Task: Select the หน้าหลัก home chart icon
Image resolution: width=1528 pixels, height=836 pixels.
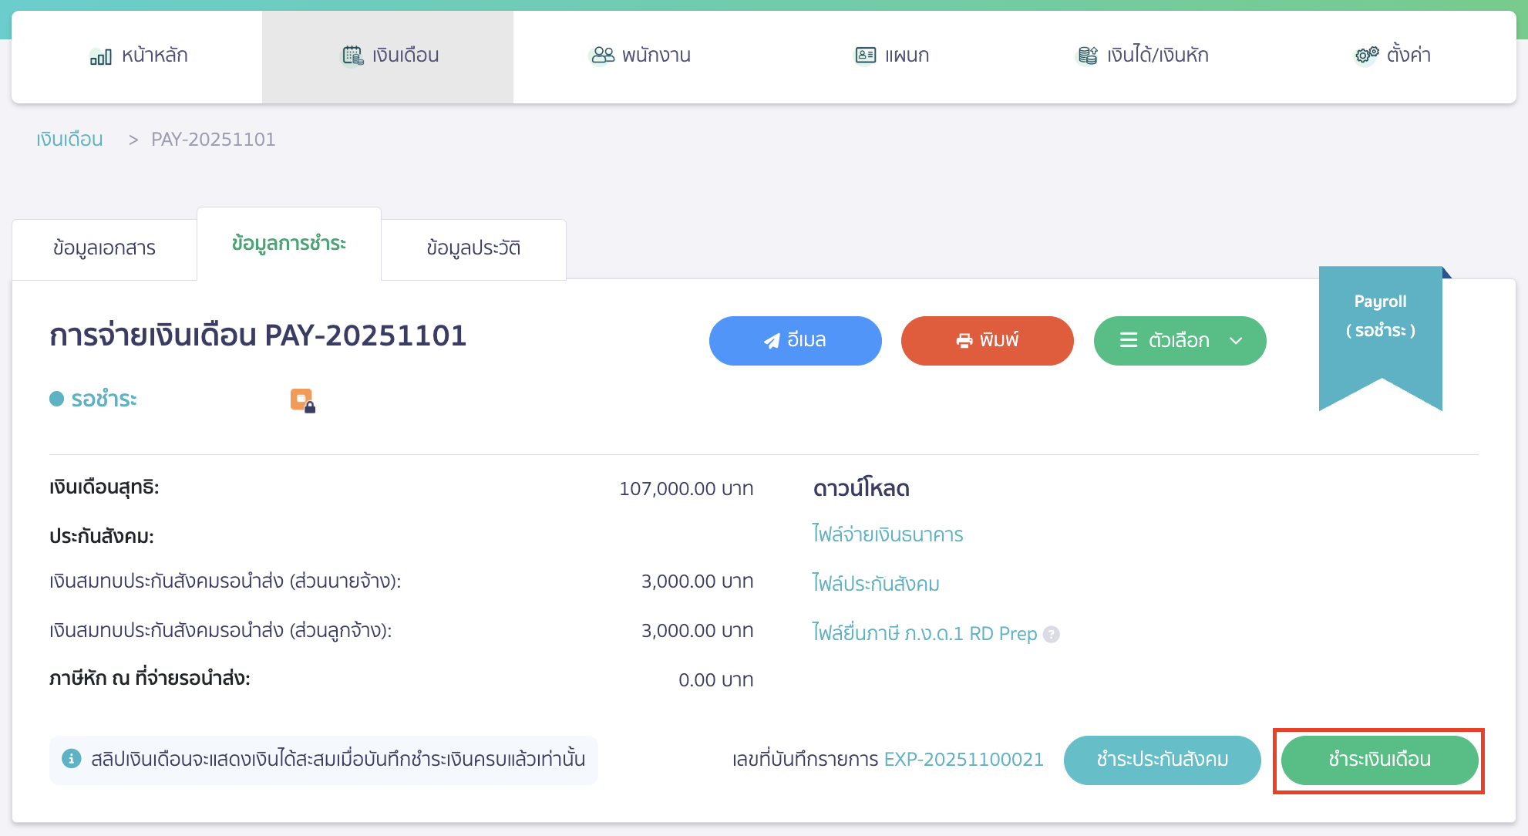Action: [x=101, y=55]
